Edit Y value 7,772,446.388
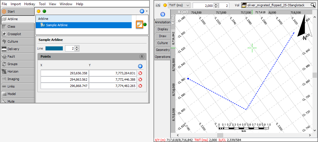318x142 pixels. 113,79
